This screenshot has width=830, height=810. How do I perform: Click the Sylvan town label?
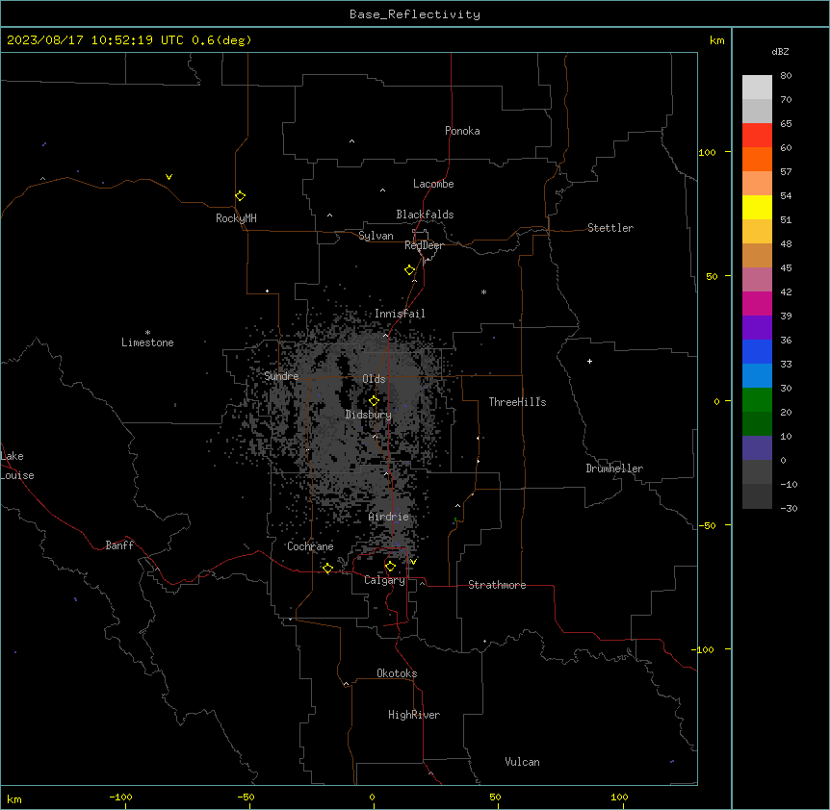(376, 236)
